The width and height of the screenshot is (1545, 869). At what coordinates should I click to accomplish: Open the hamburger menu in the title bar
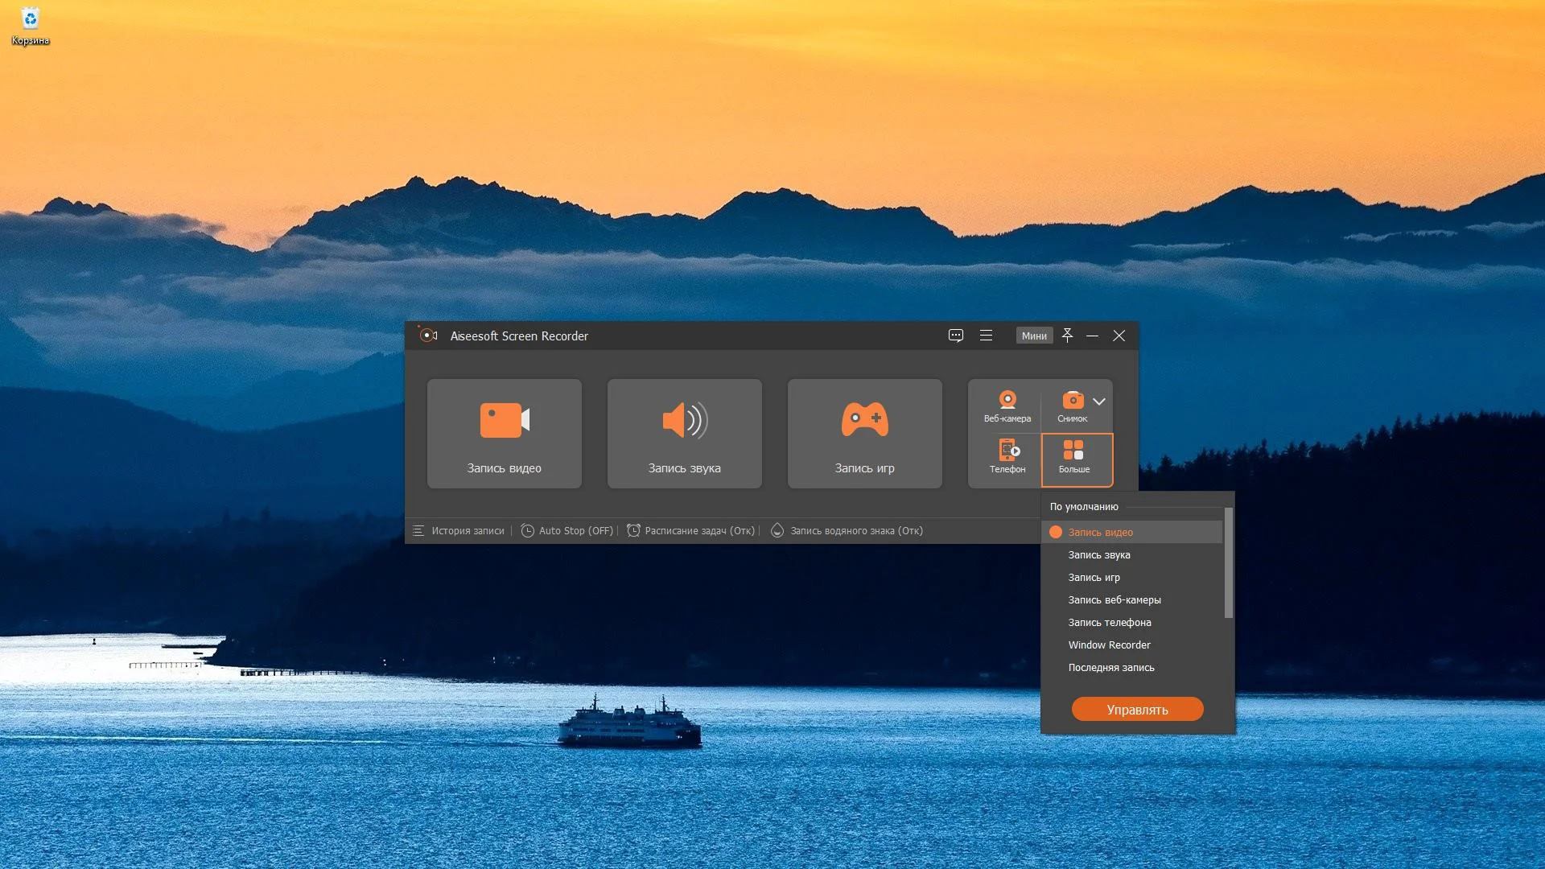(986, 336)
